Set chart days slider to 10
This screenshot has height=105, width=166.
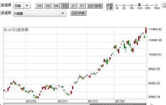tap(116, 5)
